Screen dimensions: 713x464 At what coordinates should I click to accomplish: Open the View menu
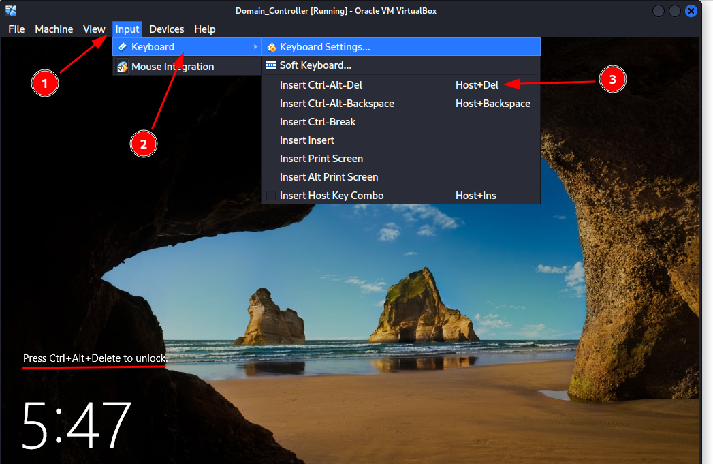point(94,29)
